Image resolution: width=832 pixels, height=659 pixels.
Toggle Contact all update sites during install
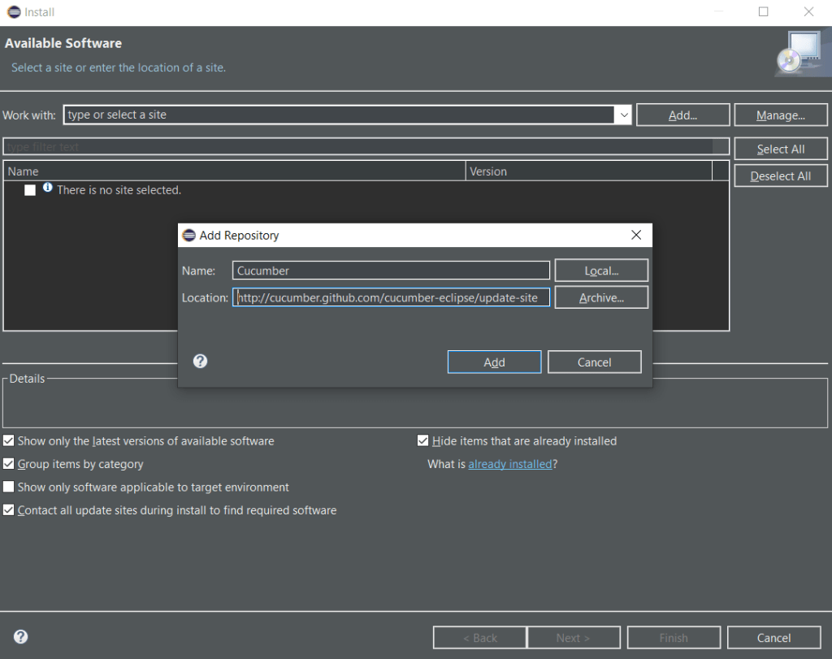click(9, 510)
